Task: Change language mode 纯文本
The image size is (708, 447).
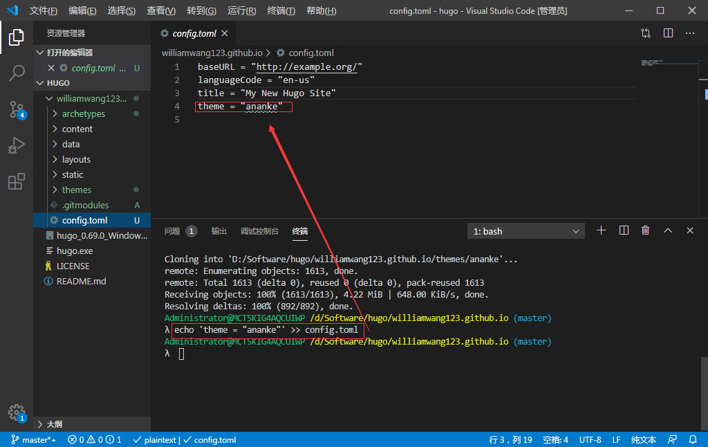Action: tap(644, 440)
